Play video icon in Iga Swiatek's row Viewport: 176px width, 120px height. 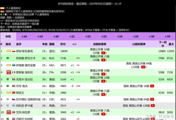103,53
